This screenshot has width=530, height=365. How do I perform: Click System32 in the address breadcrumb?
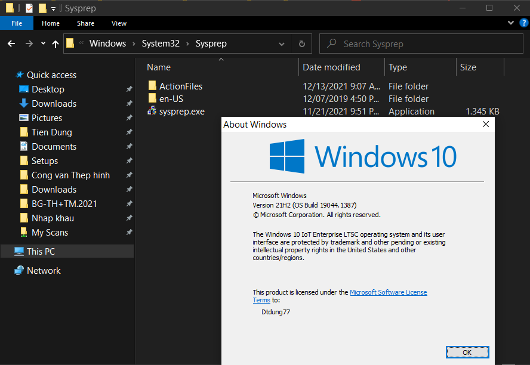[161, 44]
